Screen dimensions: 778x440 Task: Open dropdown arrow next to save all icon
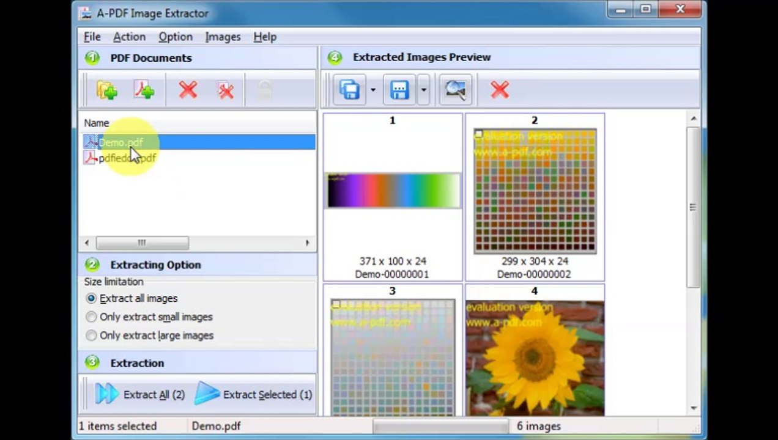(x=372, y=90)
